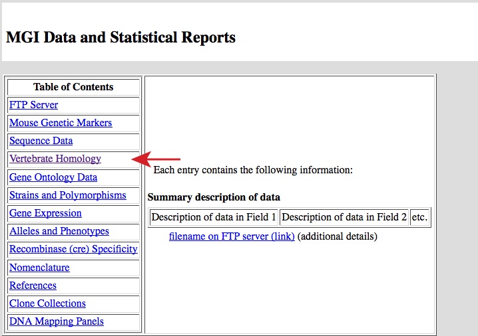The image size is (478, 336).
Task: Open DNA Mapping Panels link
Action: 57,321
